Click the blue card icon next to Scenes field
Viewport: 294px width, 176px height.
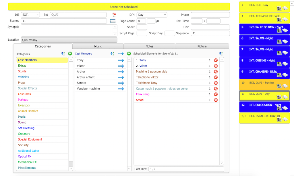[113, 21]
